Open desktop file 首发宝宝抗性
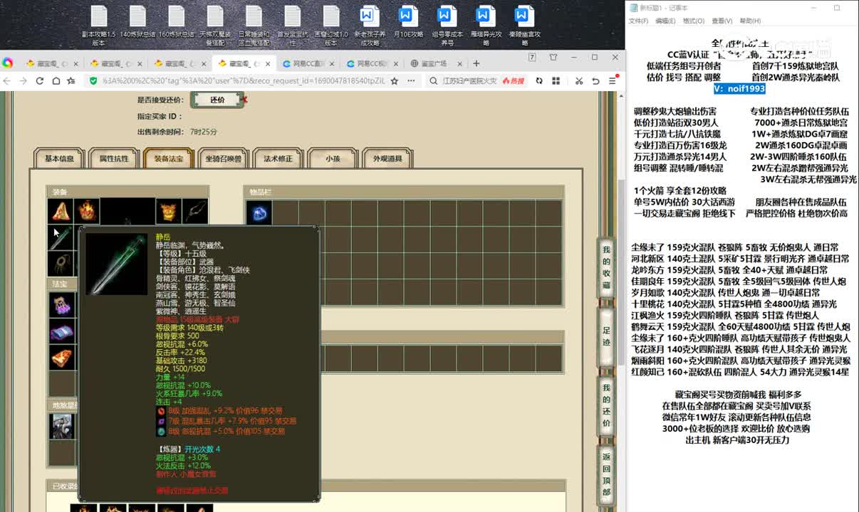The height and width of the screenshot is (512, 859). [x=292, y=25]
